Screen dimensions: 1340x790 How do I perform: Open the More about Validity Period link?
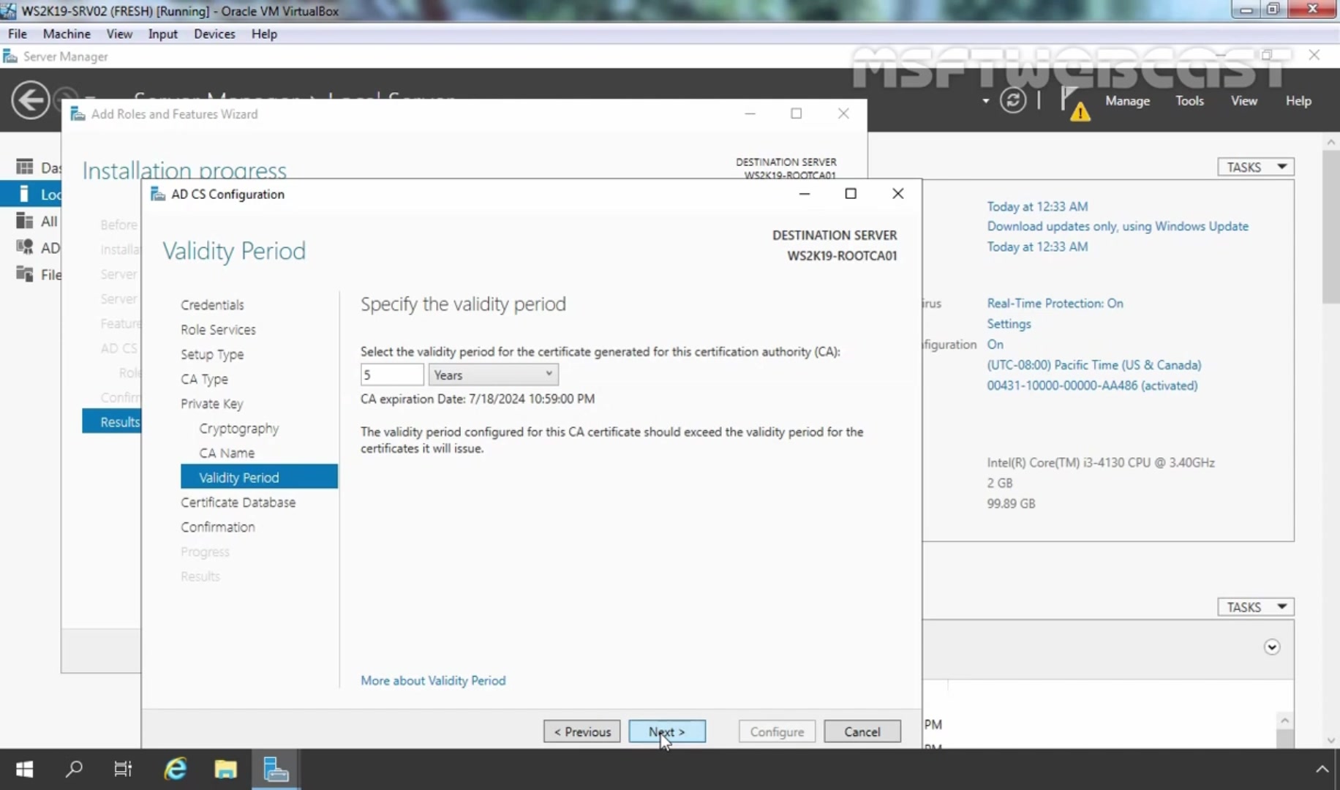click(433, 680)
